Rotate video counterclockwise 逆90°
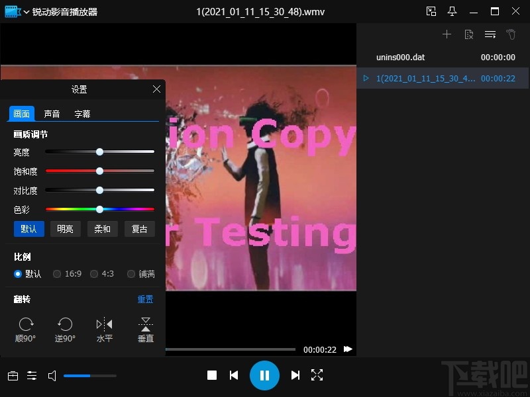Viewport: 530px width, 397px height. click(x=65, y=330)
